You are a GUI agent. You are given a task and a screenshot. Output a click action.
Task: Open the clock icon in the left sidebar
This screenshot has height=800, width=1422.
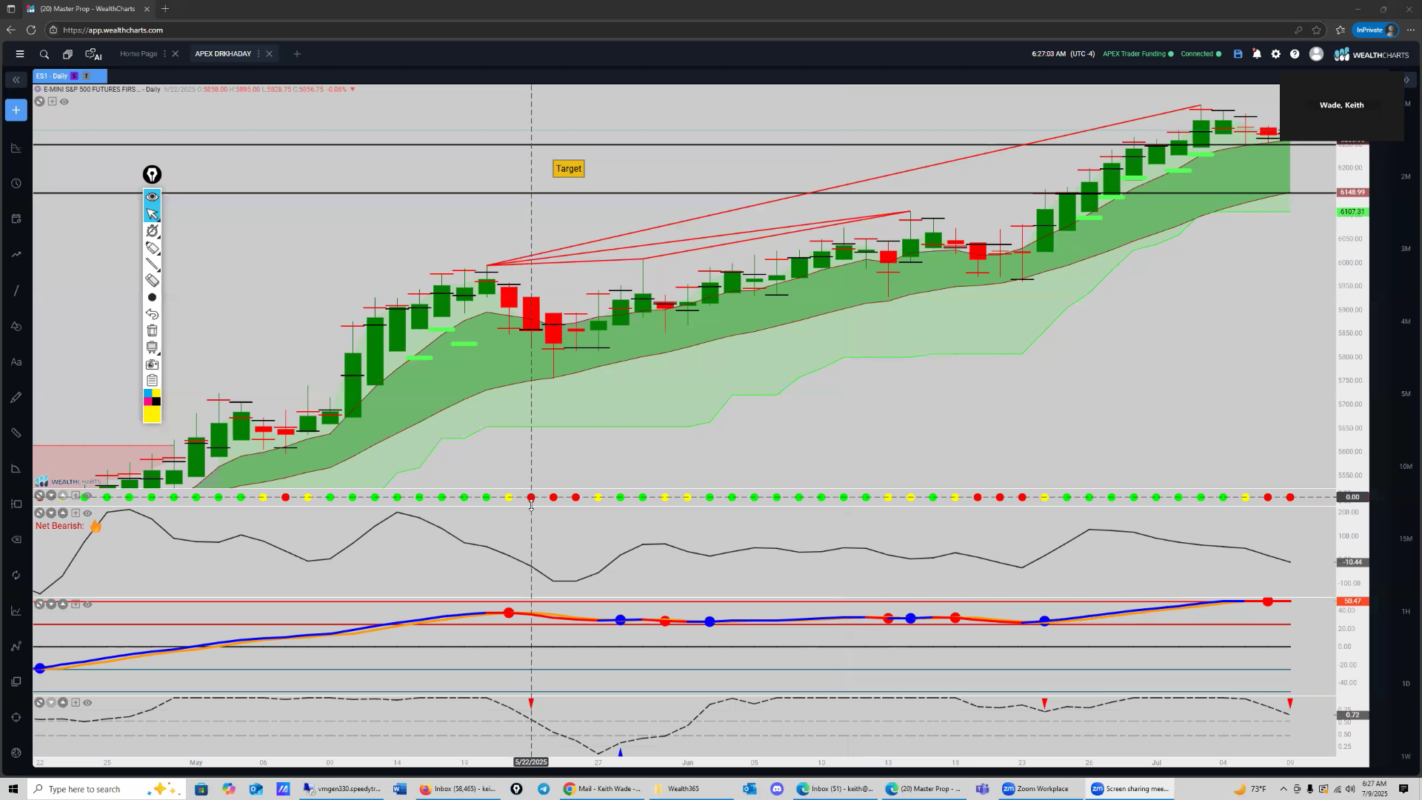(x=16, y=184)
